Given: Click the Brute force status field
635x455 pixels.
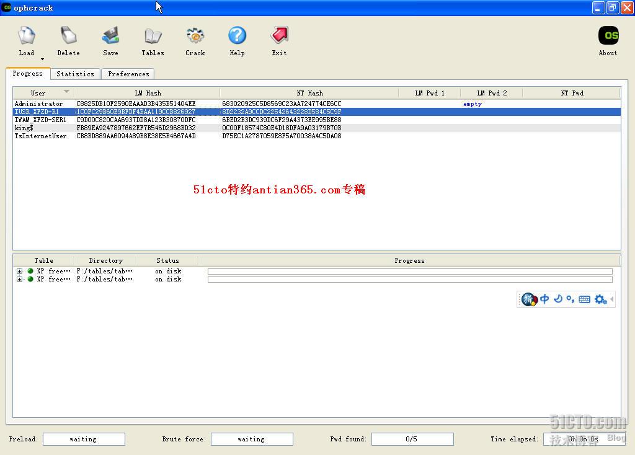Looking at the screenshot, I should click(x=252, y=440).
